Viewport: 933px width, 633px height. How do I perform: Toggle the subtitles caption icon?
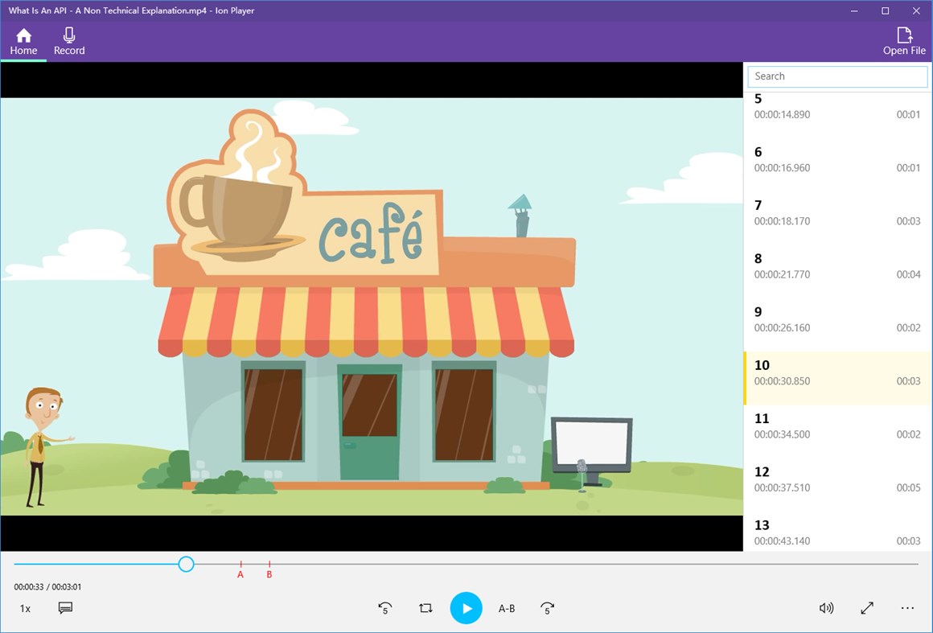tap(65, 608)
